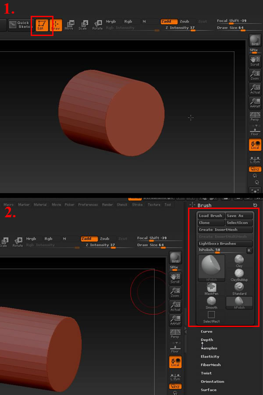Click L.Sym in step 1 screenshot
Screen dimensions: 263x395
click(x=255, y=160)
